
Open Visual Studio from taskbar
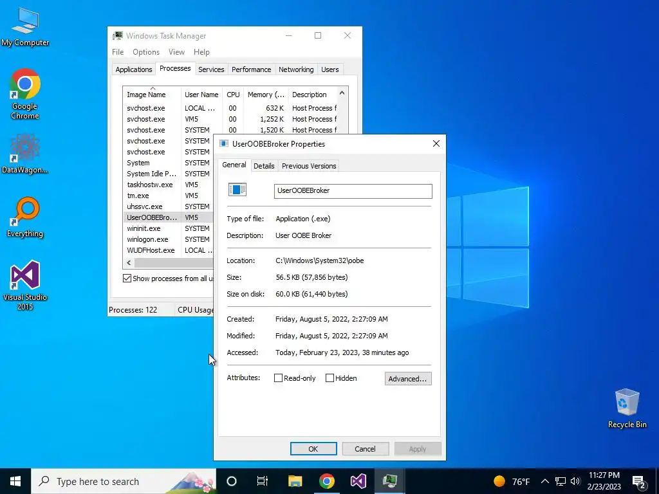pyautogui.click(x=358, y=481)
